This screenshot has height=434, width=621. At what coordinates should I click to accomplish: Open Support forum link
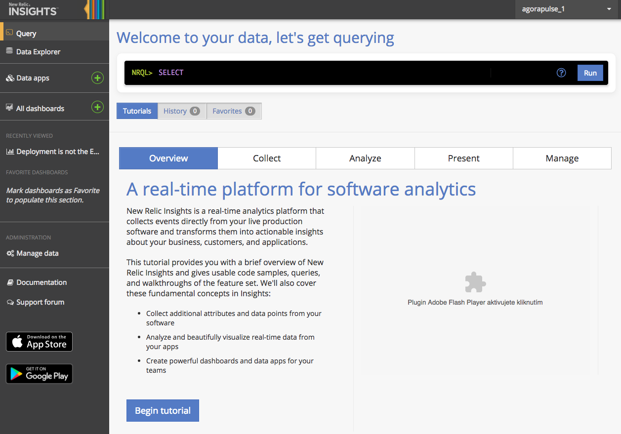(40, 302)
